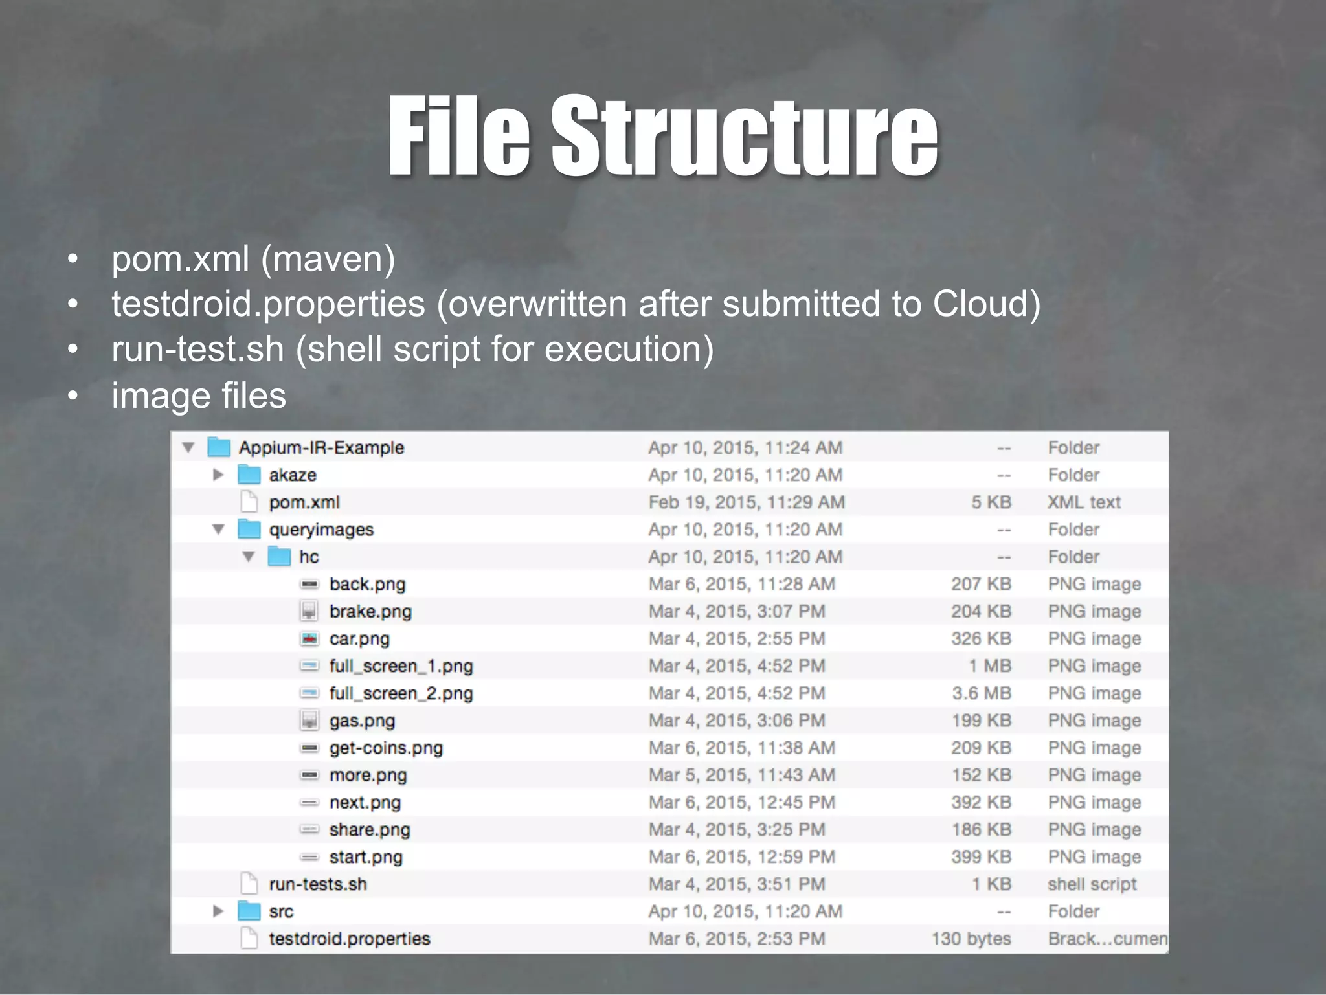The width and height of the screenshot is (1326, 995).
Task: Select the pom.xml file name
Action: click(x=304, y=502)
